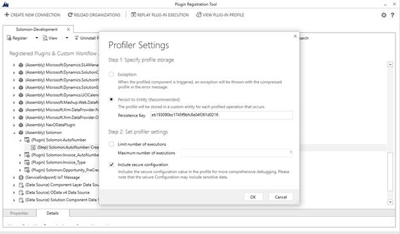Select (ServiceEndpoint) IoT Message row

pyautogui.click(x=53, y=178)
